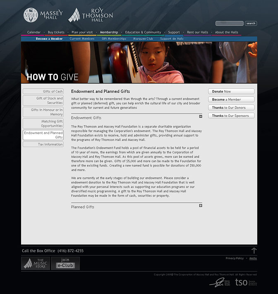Open Tax Information sidebar link

[43, 145]
